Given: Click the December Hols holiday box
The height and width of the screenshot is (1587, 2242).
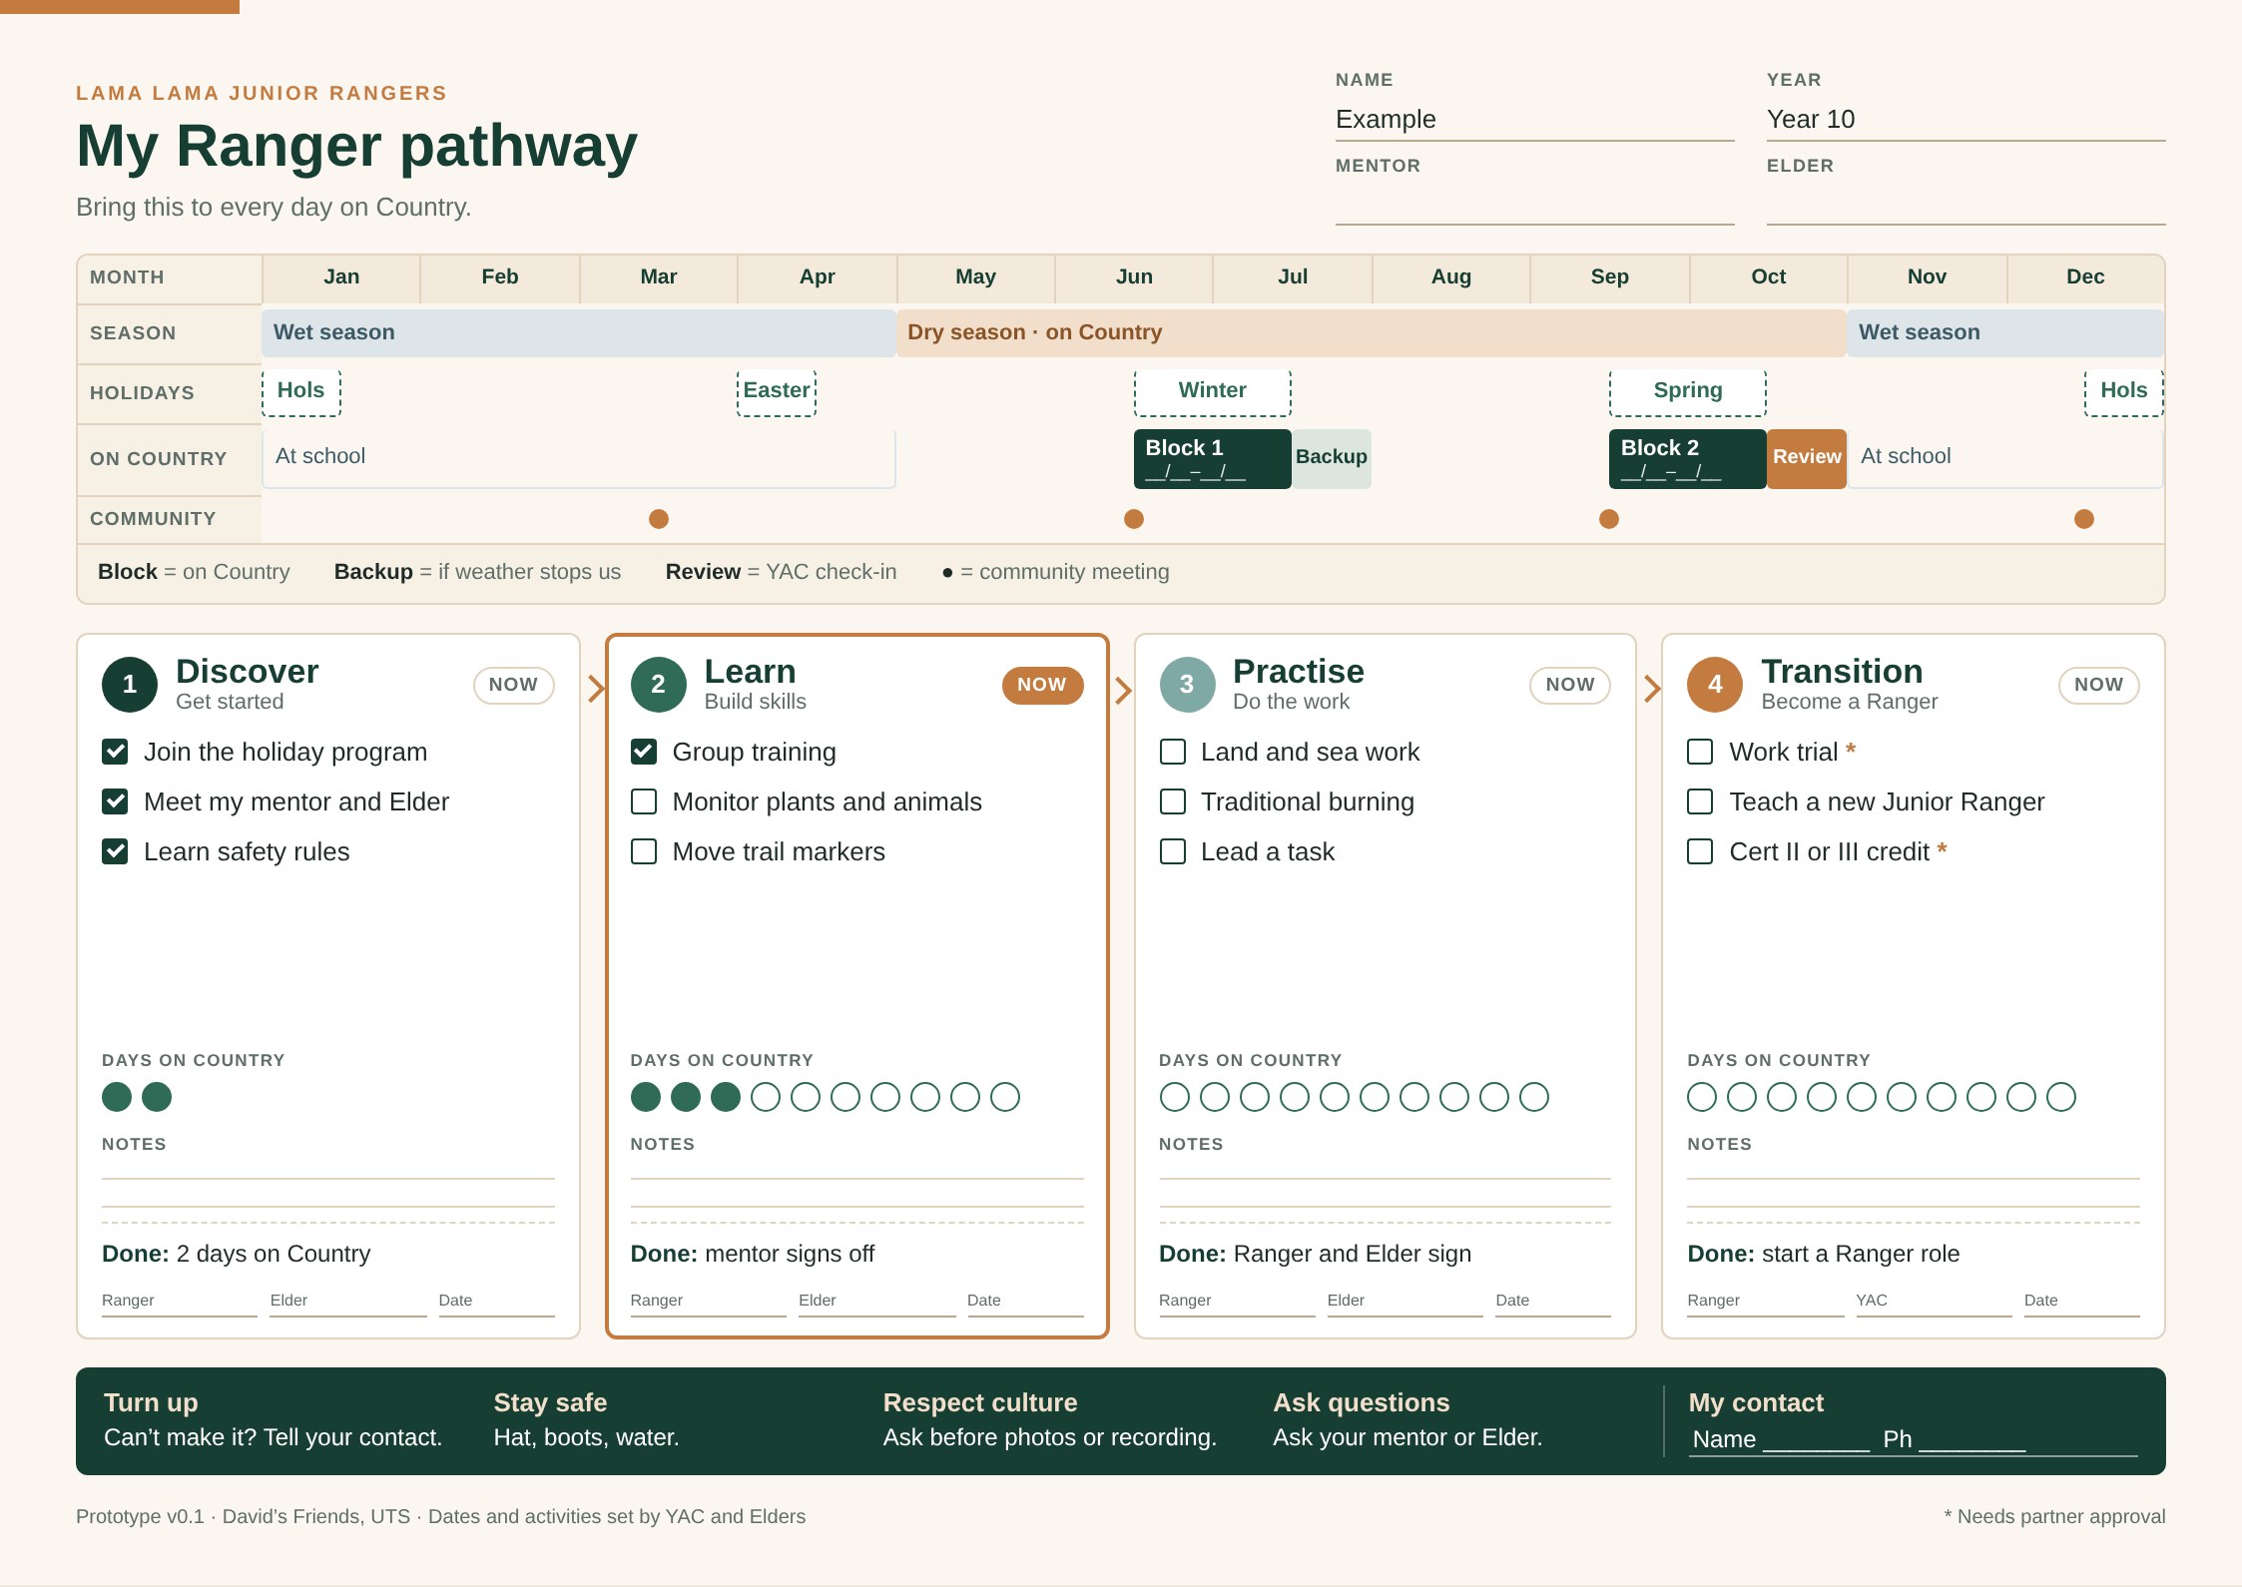Looking at the screenshot, I should pyautogui.click(x=2124, y=392).
